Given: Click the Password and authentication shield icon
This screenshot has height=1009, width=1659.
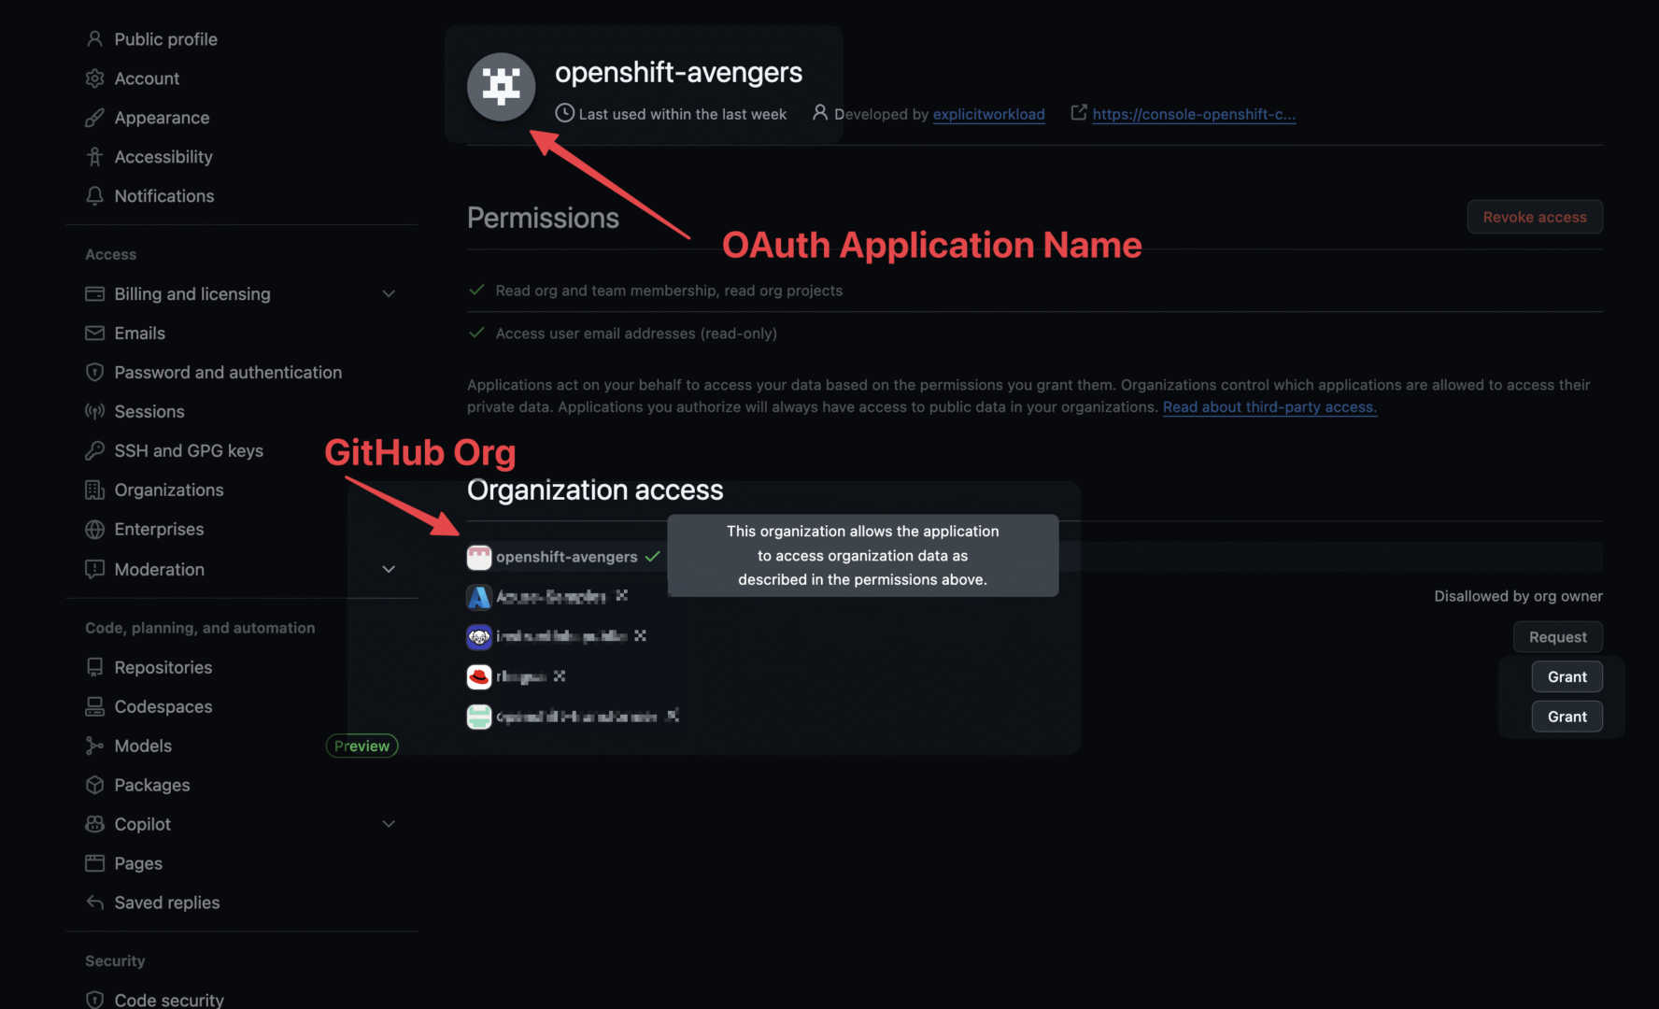Looking at the screenshot, I should [x=94, y=373].
